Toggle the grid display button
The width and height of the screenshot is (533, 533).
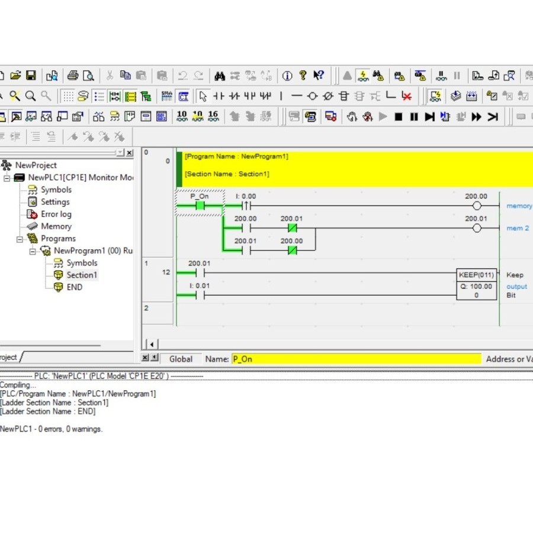(68, 96)
